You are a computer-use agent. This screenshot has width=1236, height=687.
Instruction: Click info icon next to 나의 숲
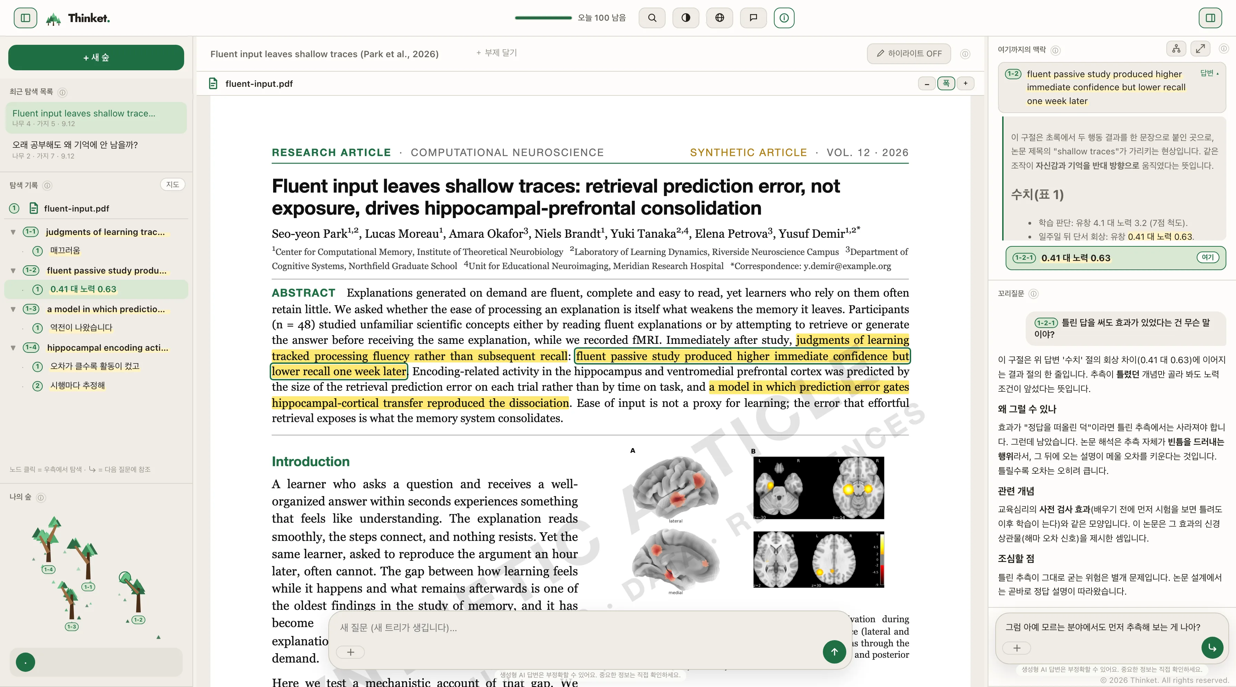click(x=41, y=498)
